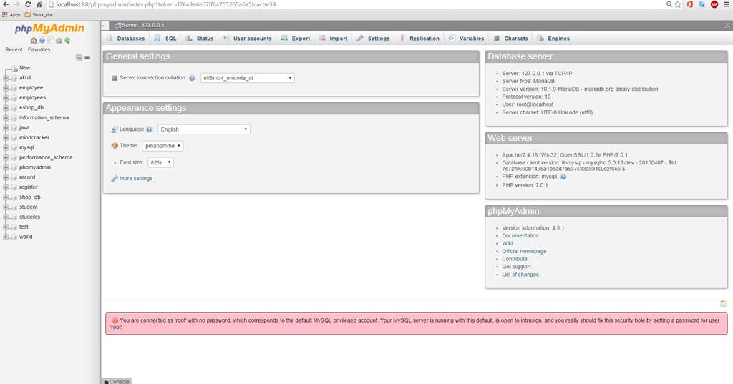Open Chrome hamburger menu
This screenshot has height=384, width=733.
point(727,4)
